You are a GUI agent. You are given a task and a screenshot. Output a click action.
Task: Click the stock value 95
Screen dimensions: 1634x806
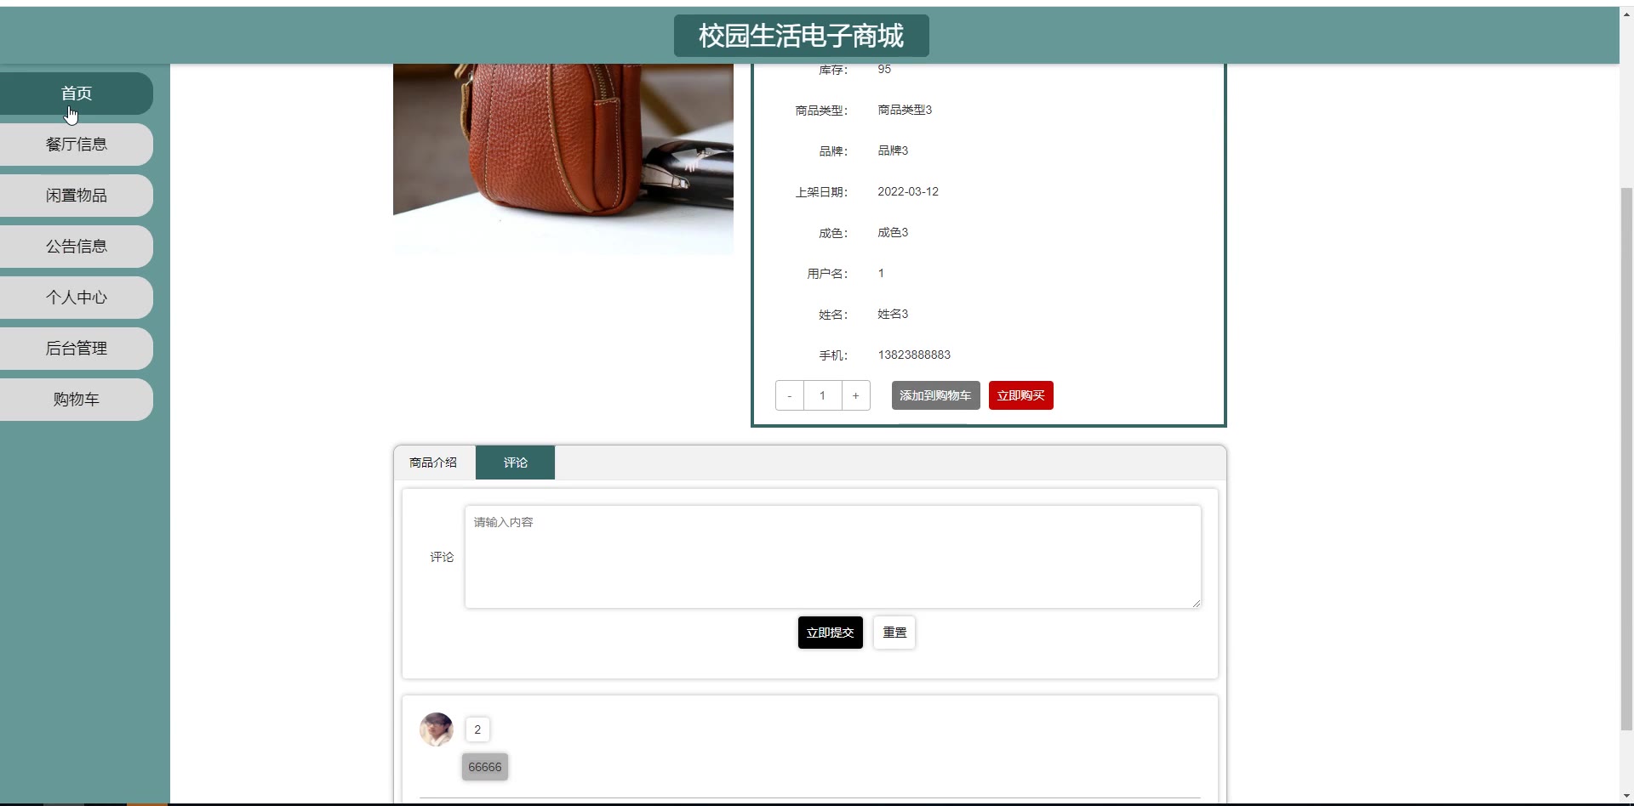tap(884, 70)
